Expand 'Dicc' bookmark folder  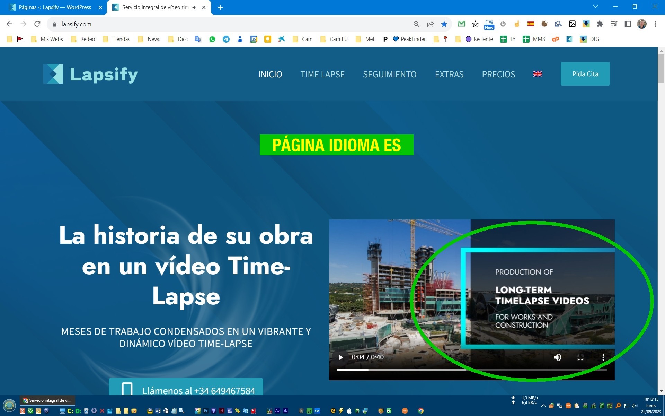click(x=178, y=39)
